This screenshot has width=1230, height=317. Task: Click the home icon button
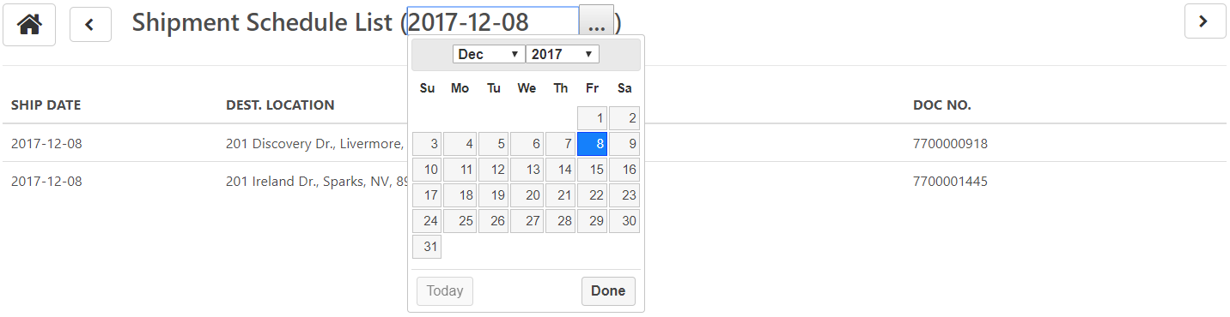pyautogui.click(x=30, y=24)
